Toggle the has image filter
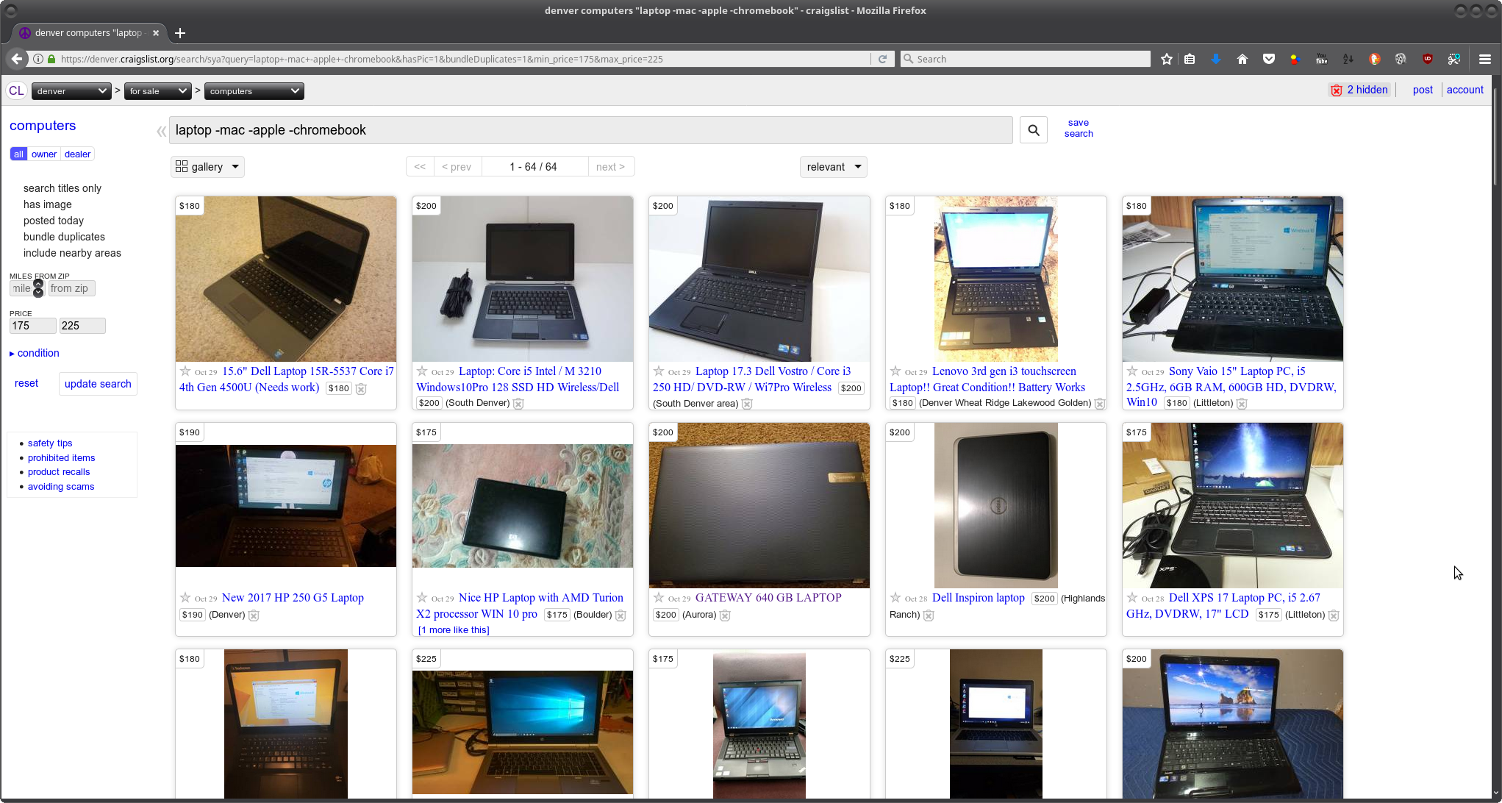Image resolution: width=1502 pixels, height=803 pixels. click(47, 204)
